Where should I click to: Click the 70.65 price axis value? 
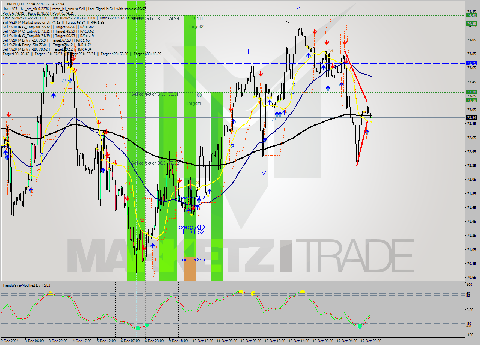tap(472, 277)
